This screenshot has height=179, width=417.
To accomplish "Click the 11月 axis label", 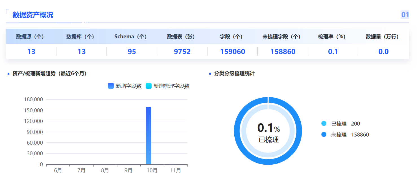I will point(175,171).
